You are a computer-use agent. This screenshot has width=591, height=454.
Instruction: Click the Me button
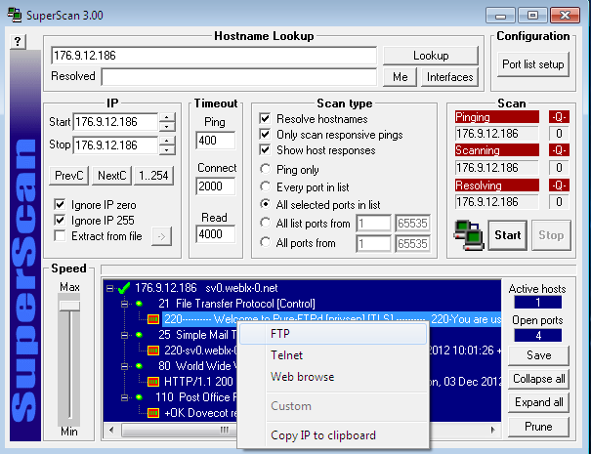click(x=400, y=77)
